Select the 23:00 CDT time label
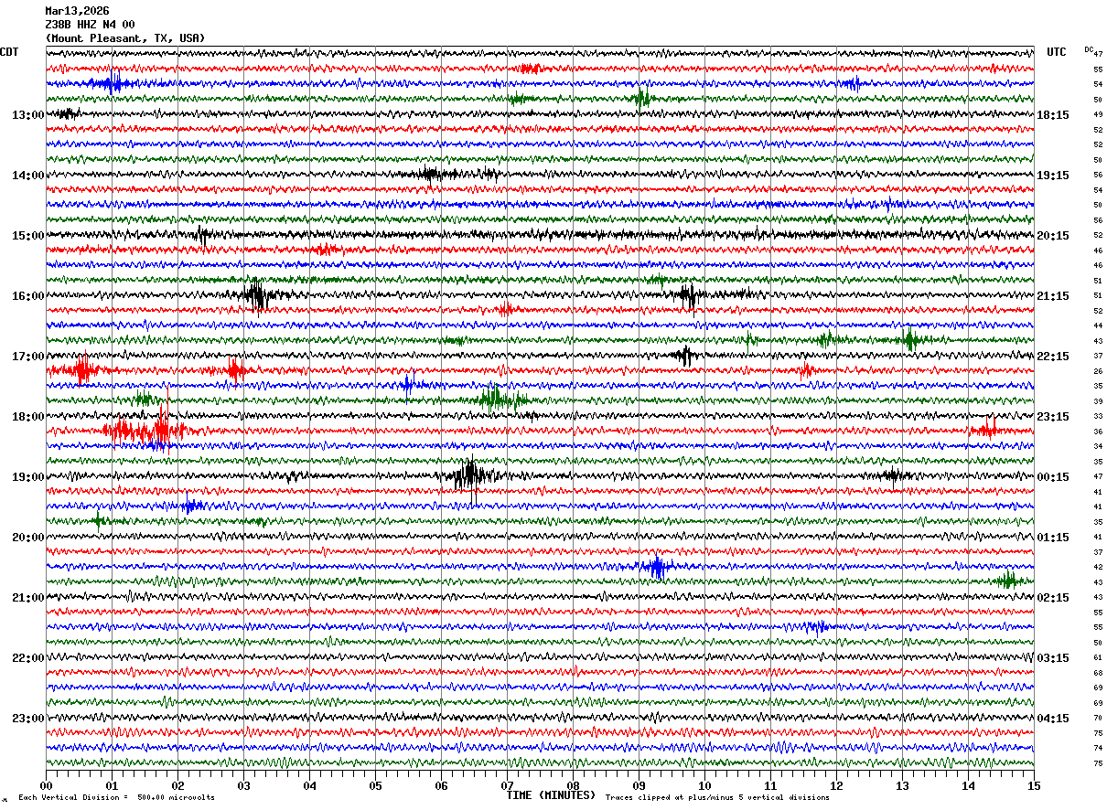This screenshot has width=1107, height=810. point(28,719)
